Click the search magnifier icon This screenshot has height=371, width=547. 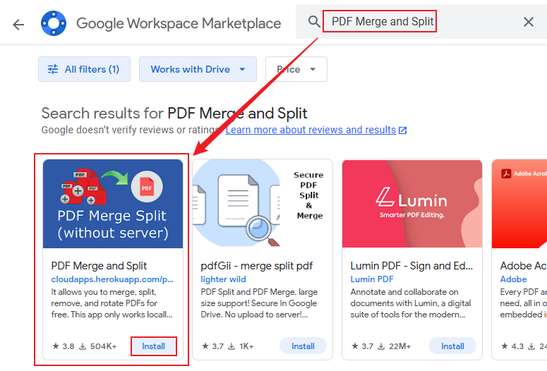314,22
